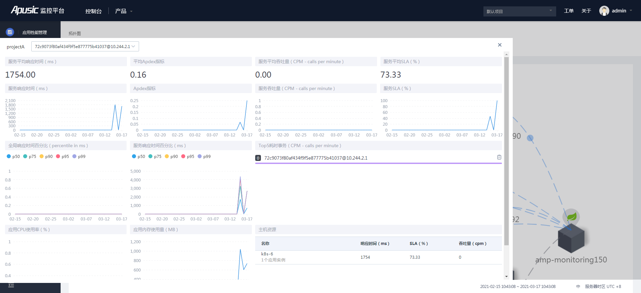This screenshot has width=641, height=293.
Task: Toggle p99 series in service response percentile chart
Action: [x=204, y=157]
